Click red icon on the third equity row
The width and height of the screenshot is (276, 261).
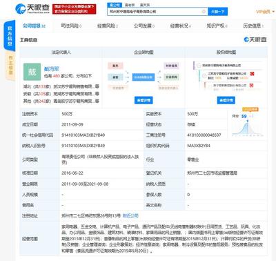251,86
